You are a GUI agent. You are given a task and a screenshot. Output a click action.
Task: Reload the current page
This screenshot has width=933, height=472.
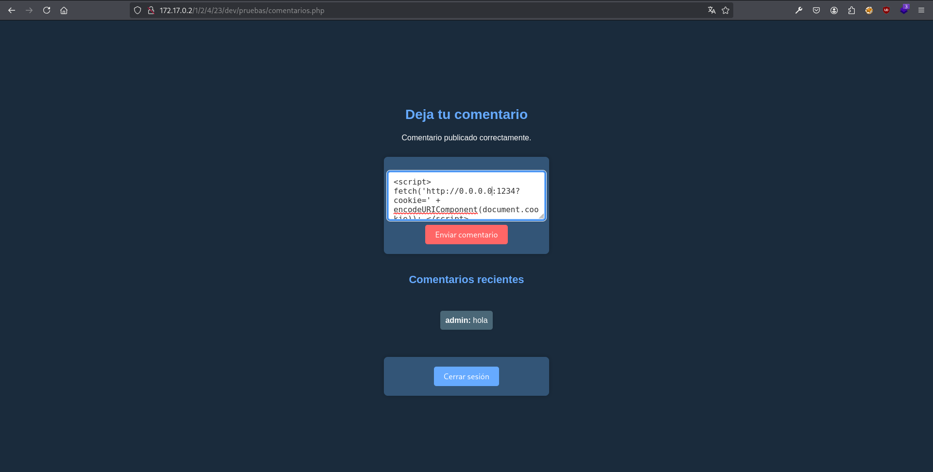(x=47, y=10)
